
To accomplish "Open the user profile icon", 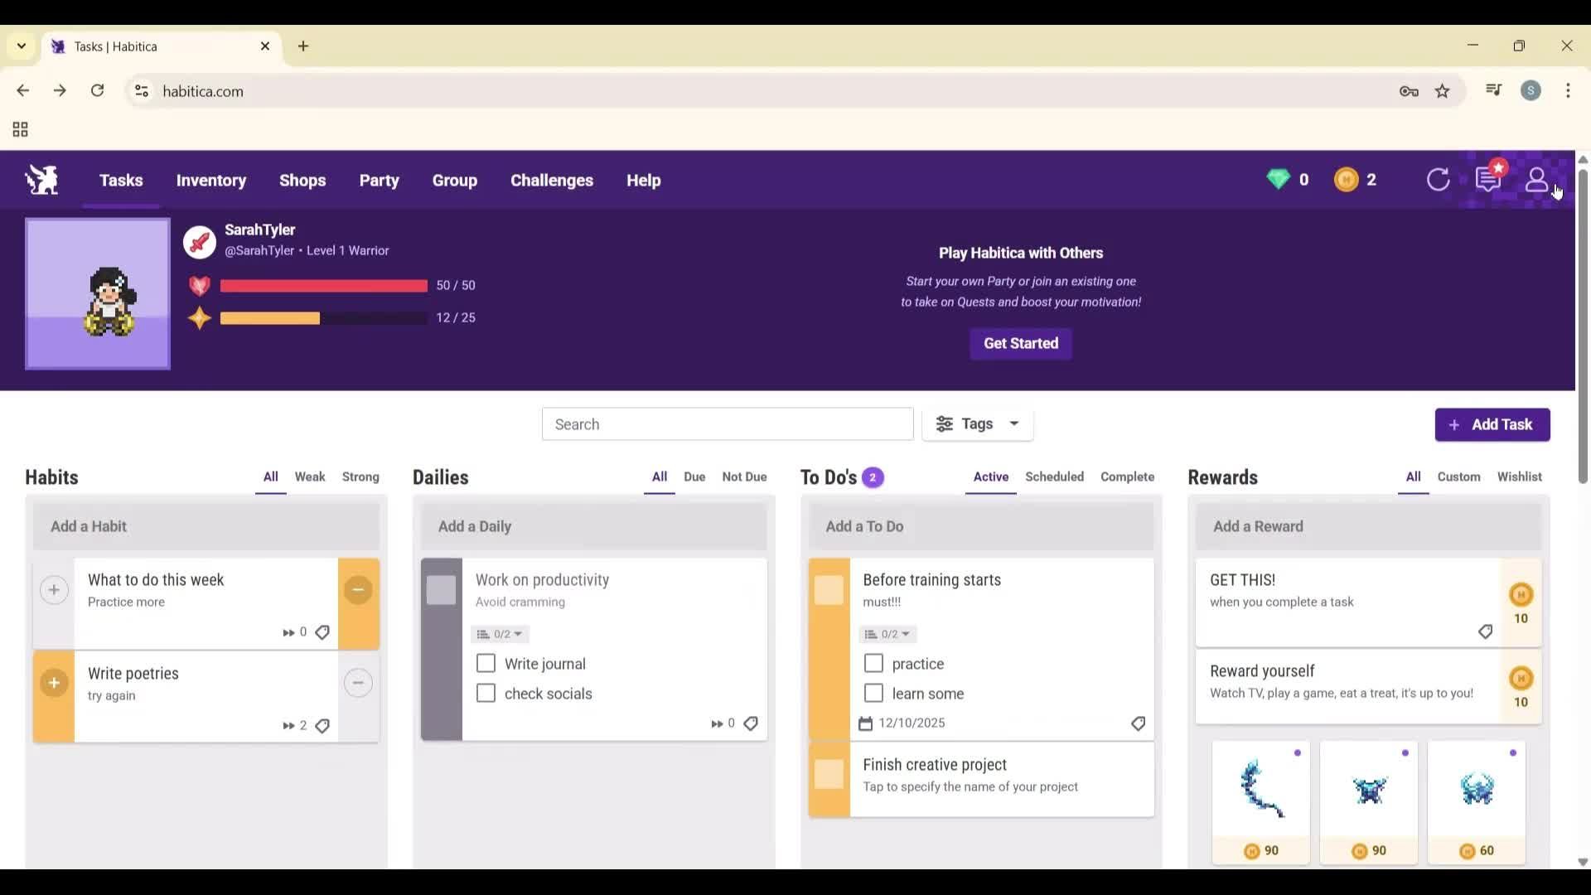I will coord(1537,181).
